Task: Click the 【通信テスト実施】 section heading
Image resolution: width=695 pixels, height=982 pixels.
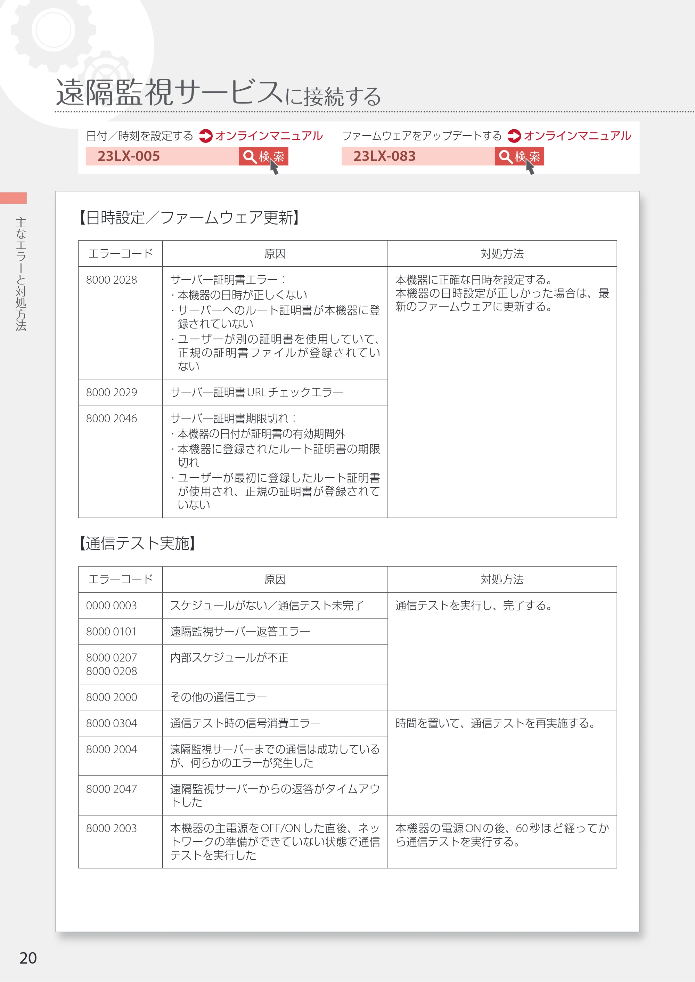Action: pyautogui.click(x=137, y=543)
